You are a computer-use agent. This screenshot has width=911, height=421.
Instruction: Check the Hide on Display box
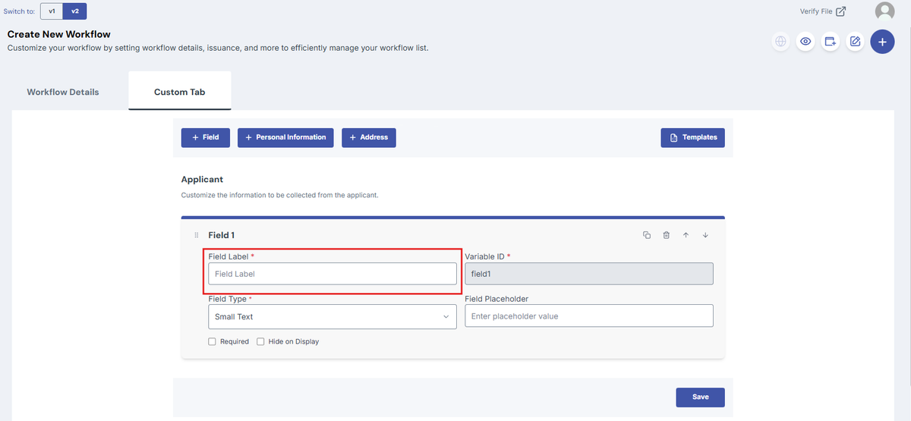(260, 341)
